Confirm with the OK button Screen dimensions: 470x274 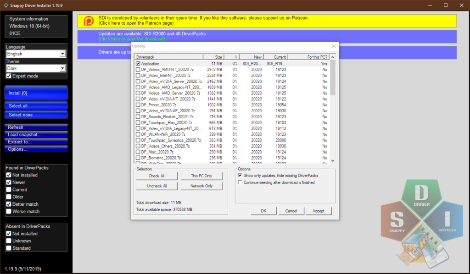point(263,211)
